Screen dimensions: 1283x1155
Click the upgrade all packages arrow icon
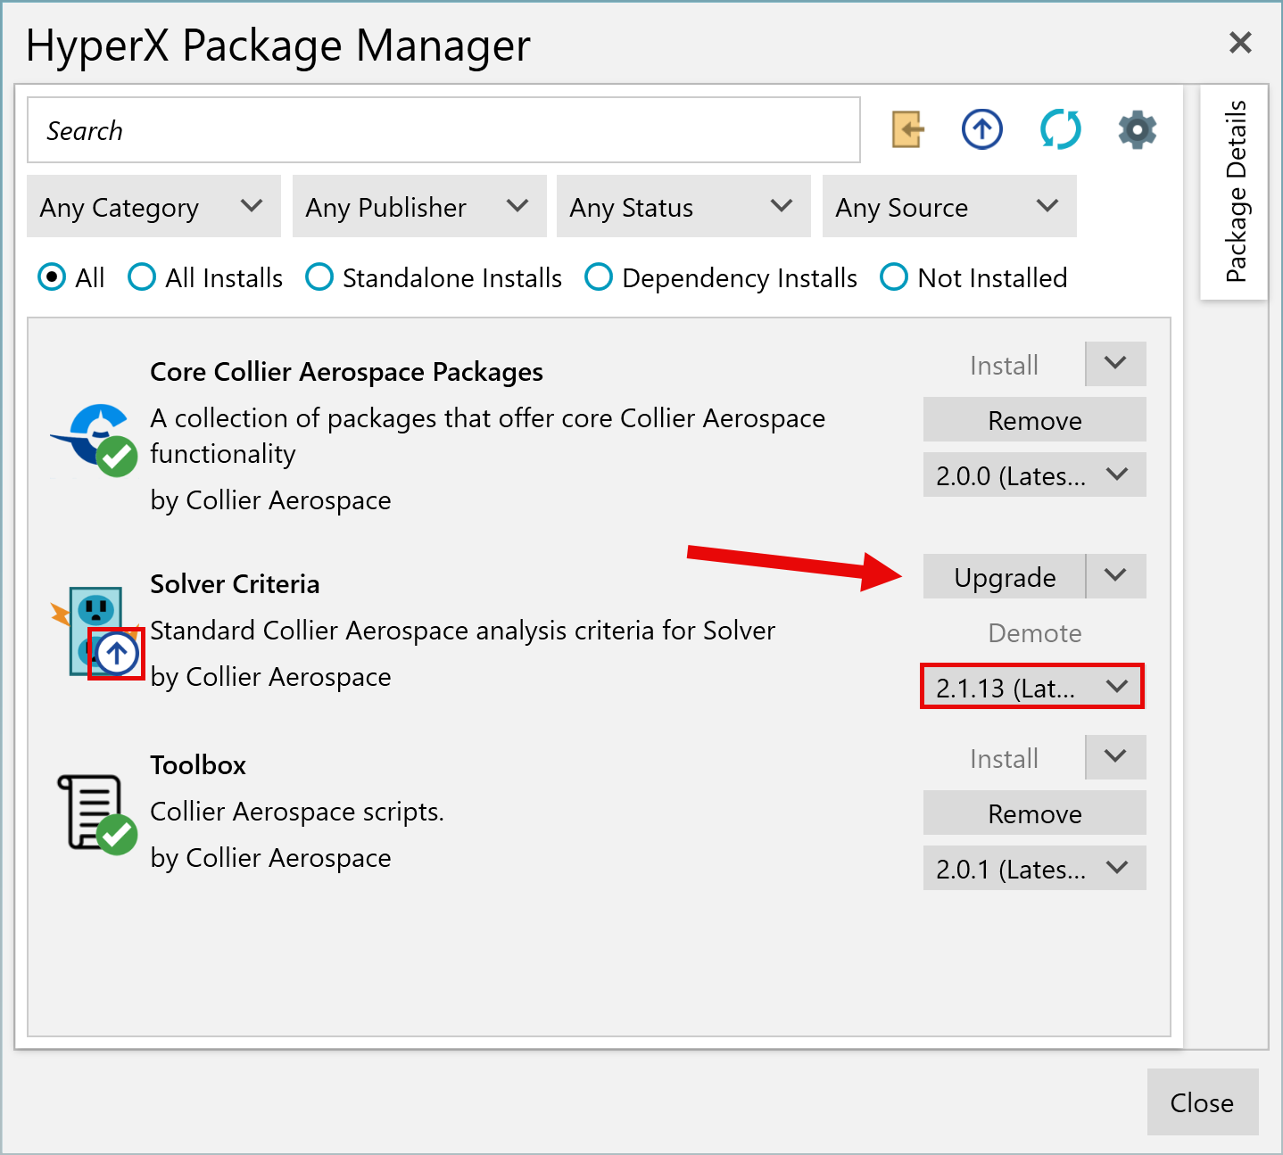click(982, 129)
